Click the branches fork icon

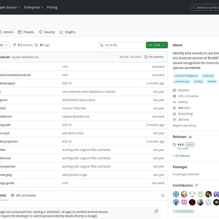click(15, 45)
